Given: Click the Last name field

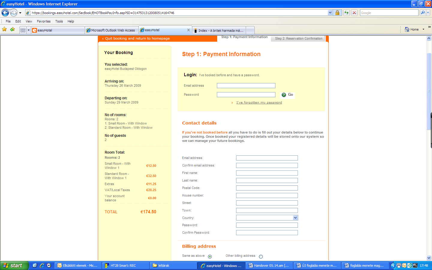Looking at the screenshot, I should pyautogui.click(x=267, y=181).
